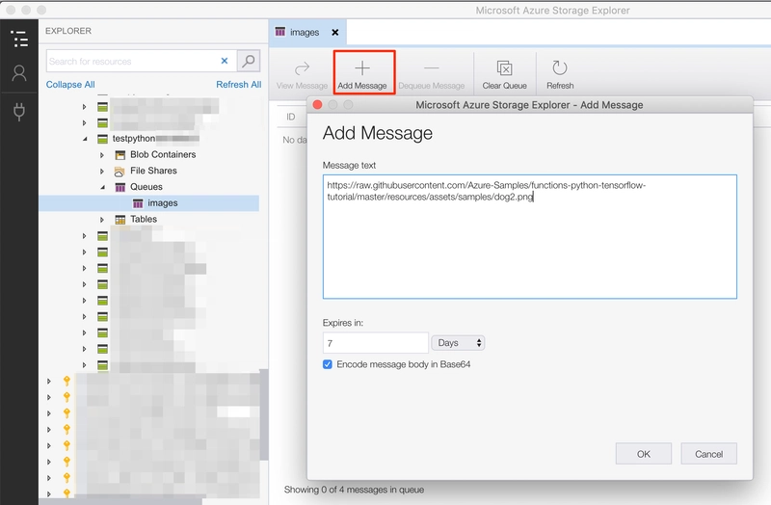Click Clear Queue toolbar icon

coord(504,74)
